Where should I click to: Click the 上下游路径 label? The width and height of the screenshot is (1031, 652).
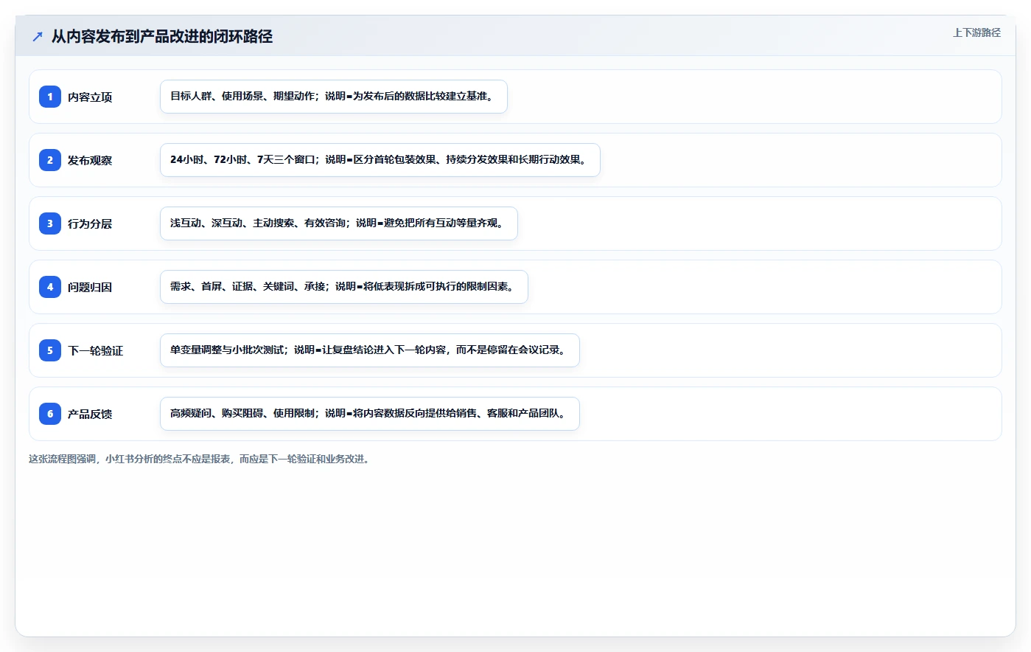pos(976,32)
